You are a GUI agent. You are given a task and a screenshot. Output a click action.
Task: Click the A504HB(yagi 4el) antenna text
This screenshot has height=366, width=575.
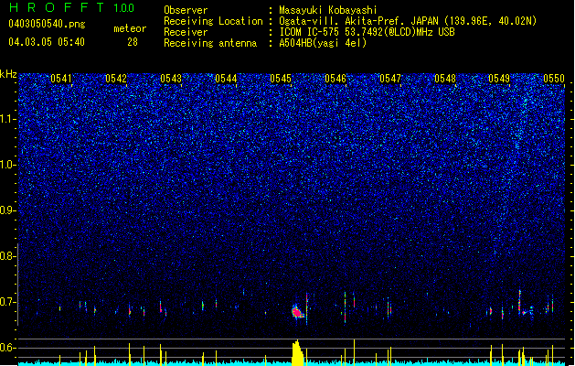[x=323, y=43]
